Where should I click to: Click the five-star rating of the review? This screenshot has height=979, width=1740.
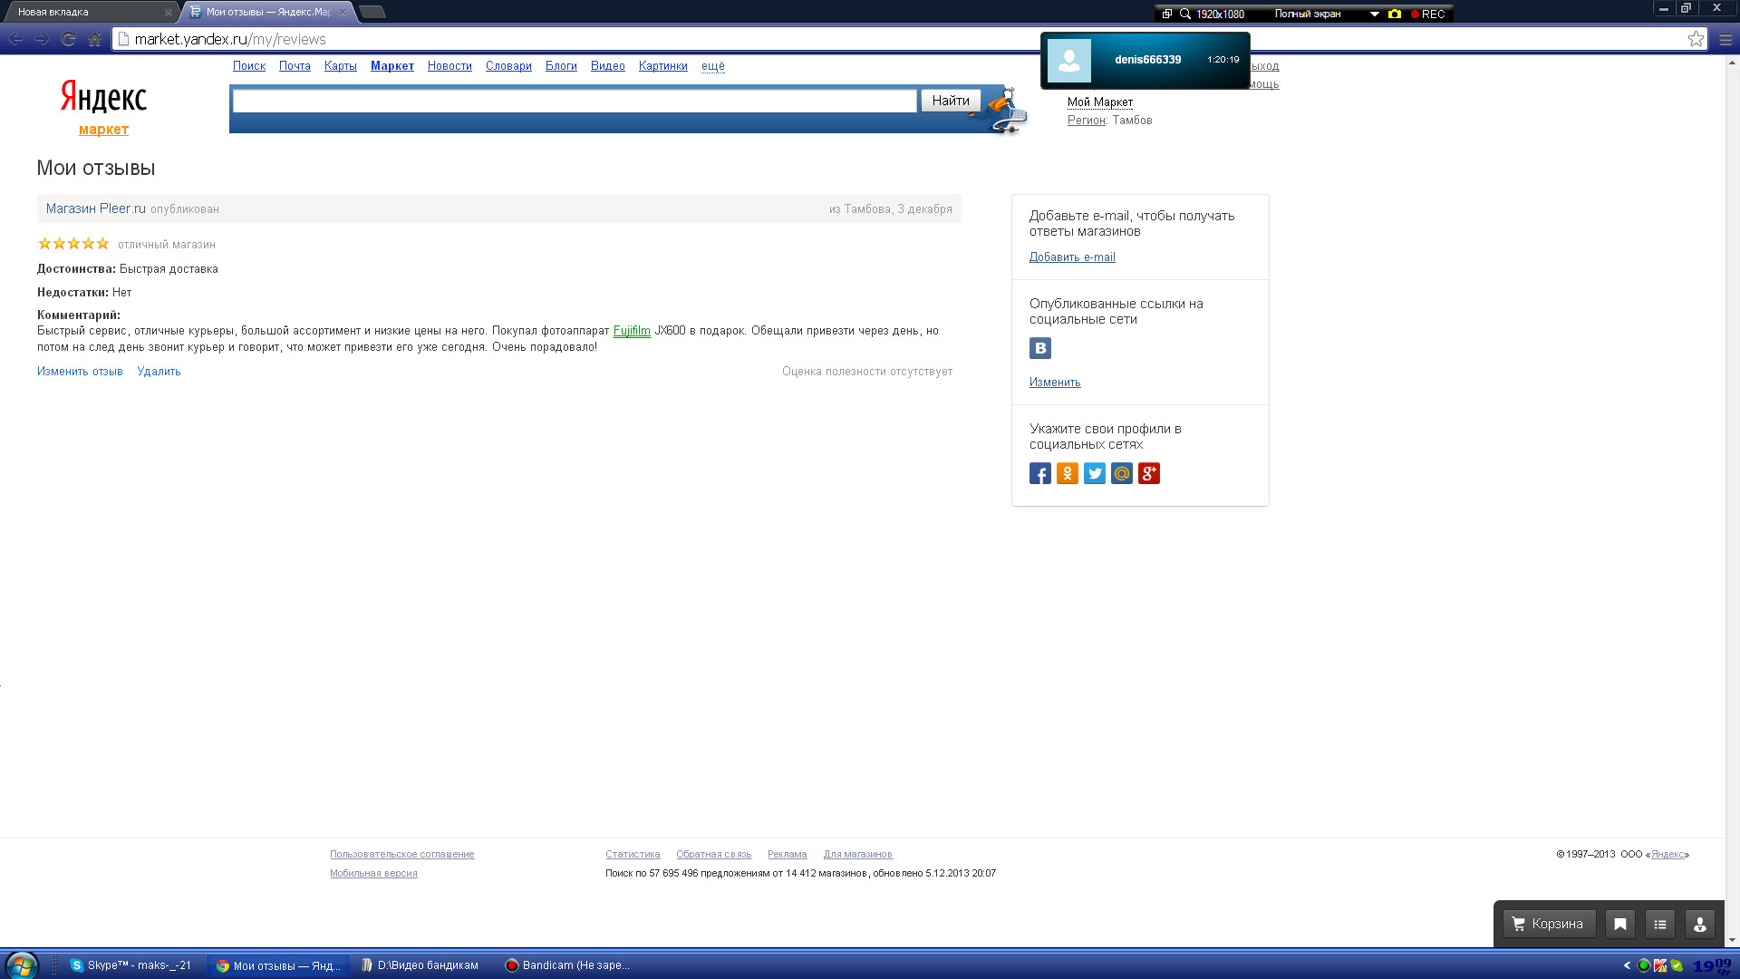[73, 244]
